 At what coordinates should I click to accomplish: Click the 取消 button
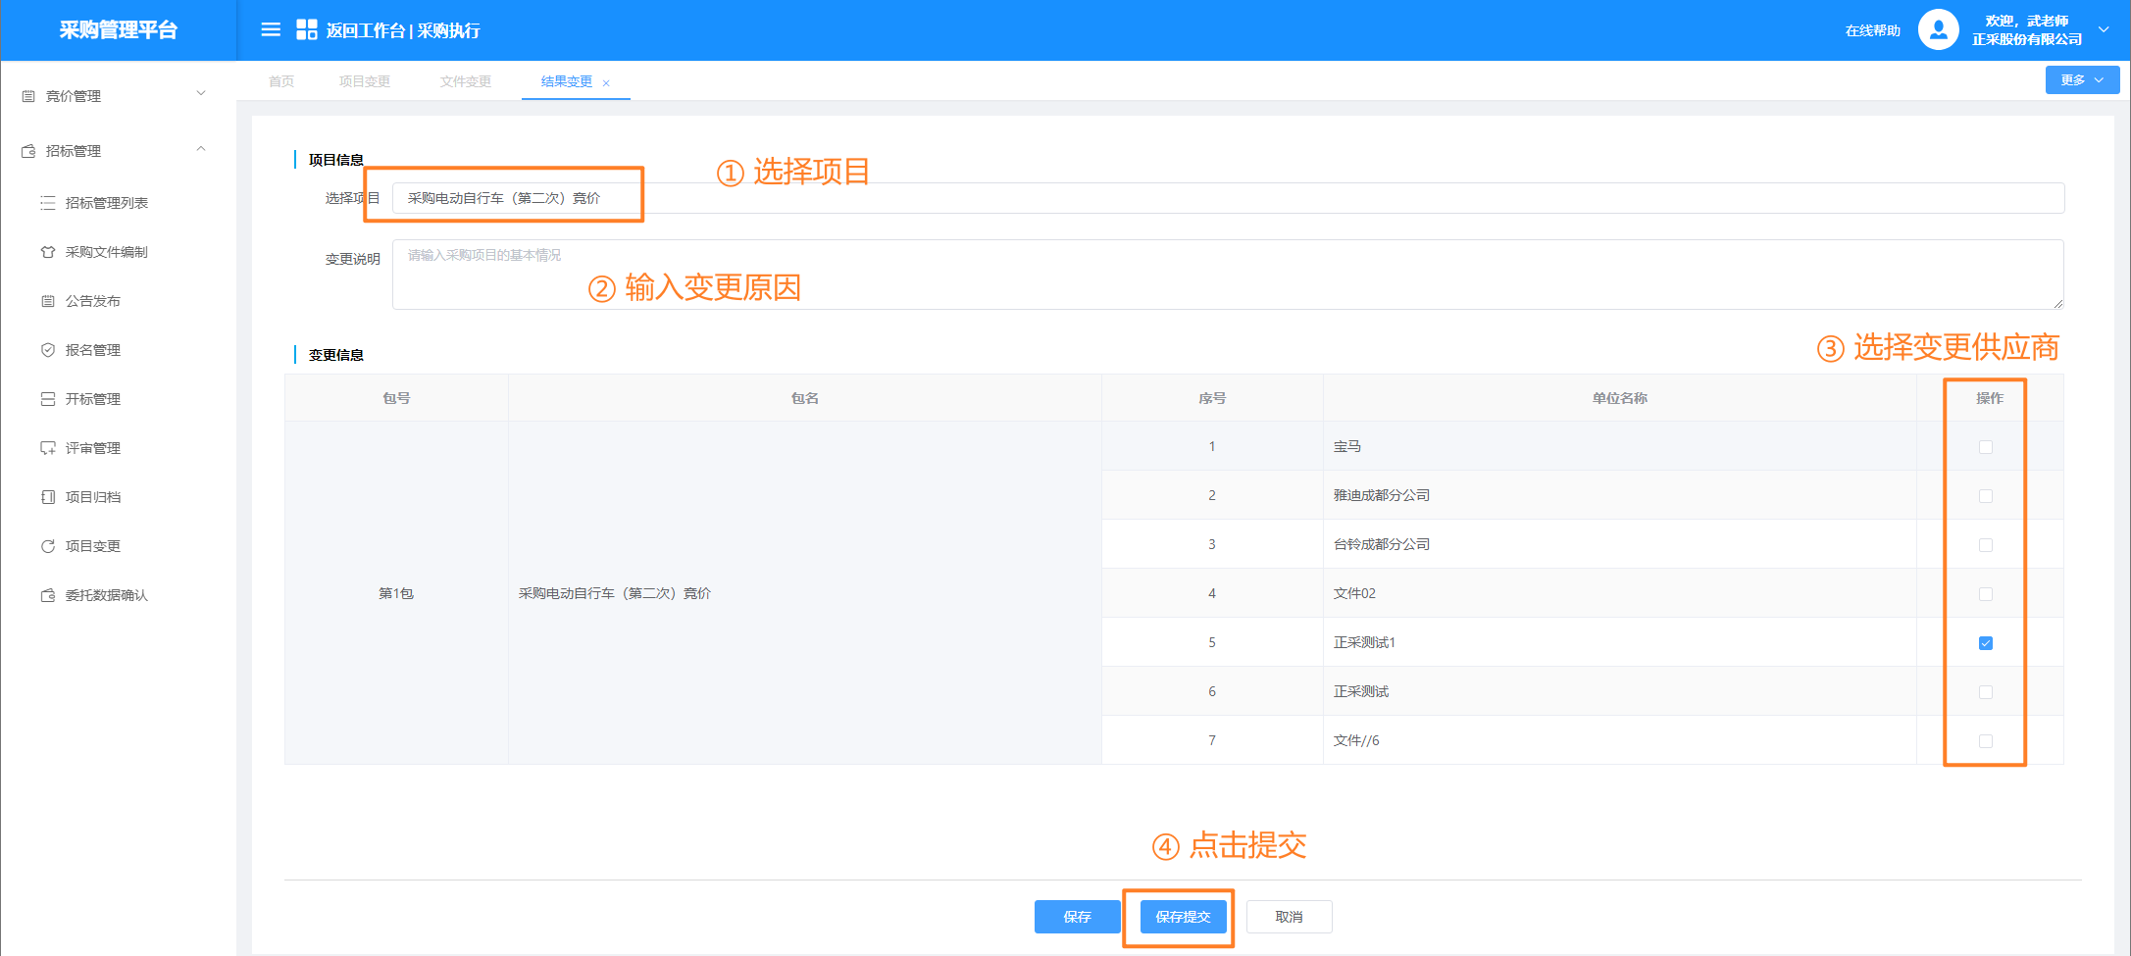click(x=1289, y=917)
